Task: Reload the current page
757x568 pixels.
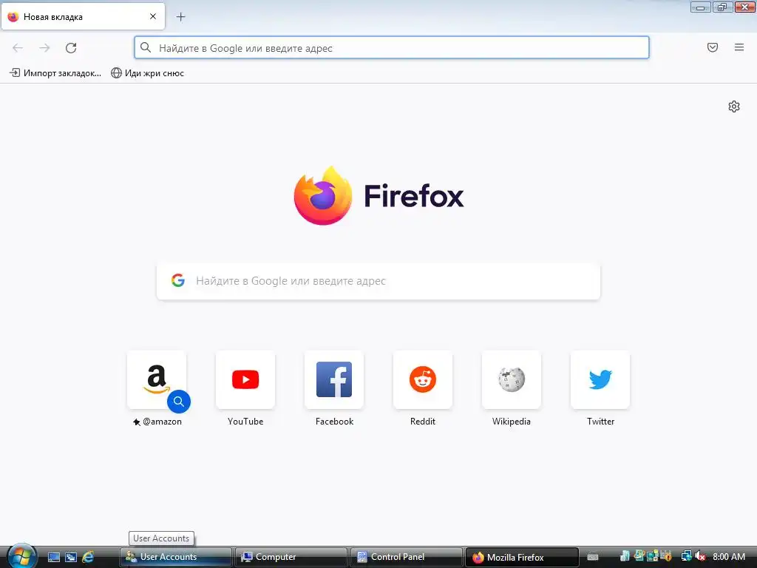Action: coord(71,48)
